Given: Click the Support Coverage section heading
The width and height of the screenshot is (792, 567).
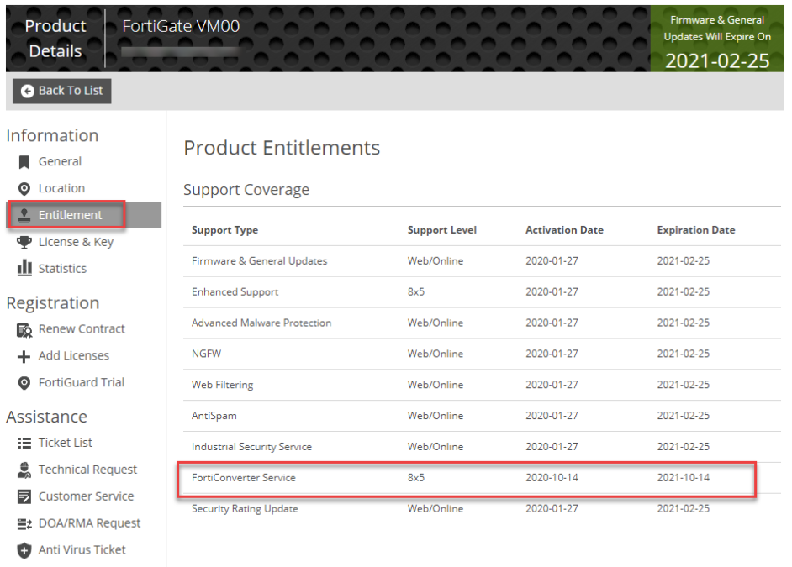Looking at the screenshot, I should tap(246, 190).
